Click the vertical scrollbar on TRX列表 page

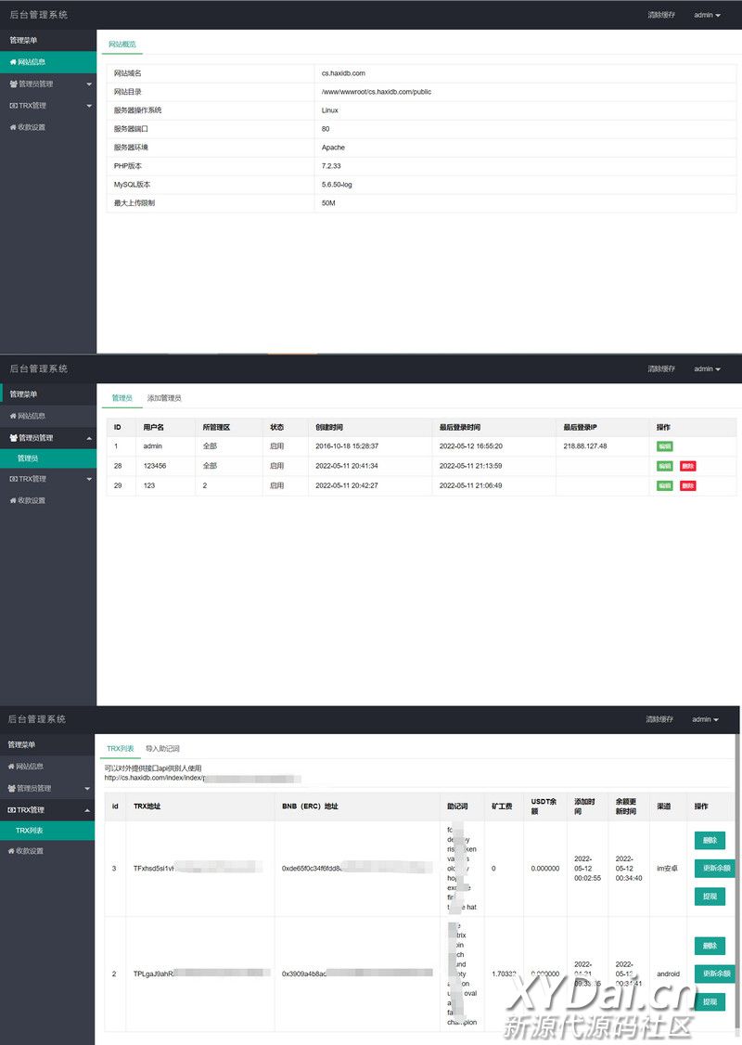(x=738, y=882)
